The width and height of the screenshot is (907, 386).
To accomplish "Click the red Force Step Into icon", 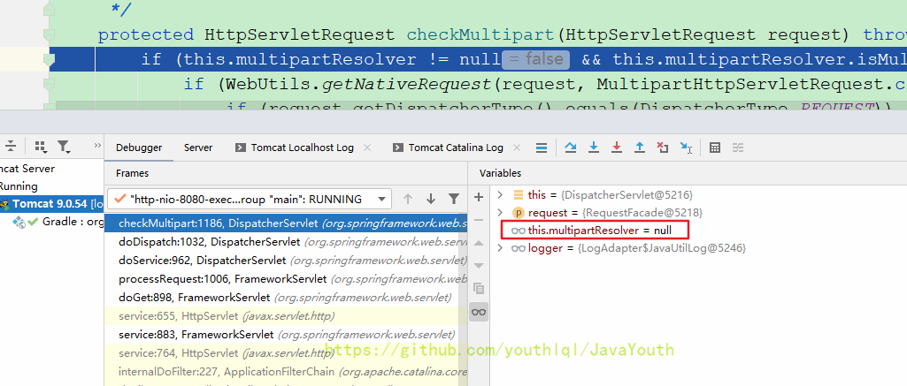I will point(617,148).
